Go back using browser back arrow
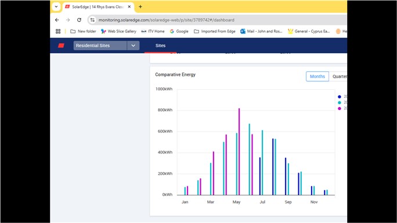 click(x=57, y=20)
